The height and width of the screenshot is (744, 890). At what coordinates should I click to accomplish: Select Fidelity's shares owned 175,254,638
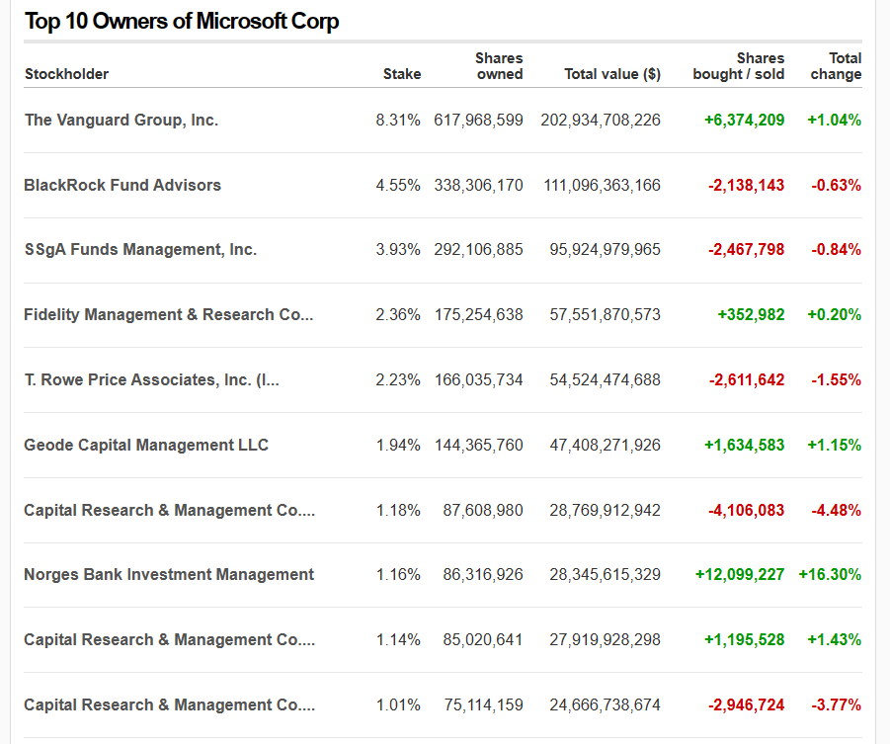click(478, 314)
